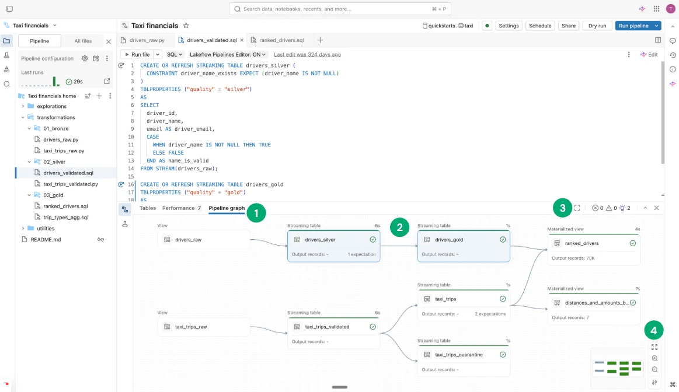The width and height of the screenshot is (679, 392).
Task: Click the Run file button
Action: pos(137,54)
